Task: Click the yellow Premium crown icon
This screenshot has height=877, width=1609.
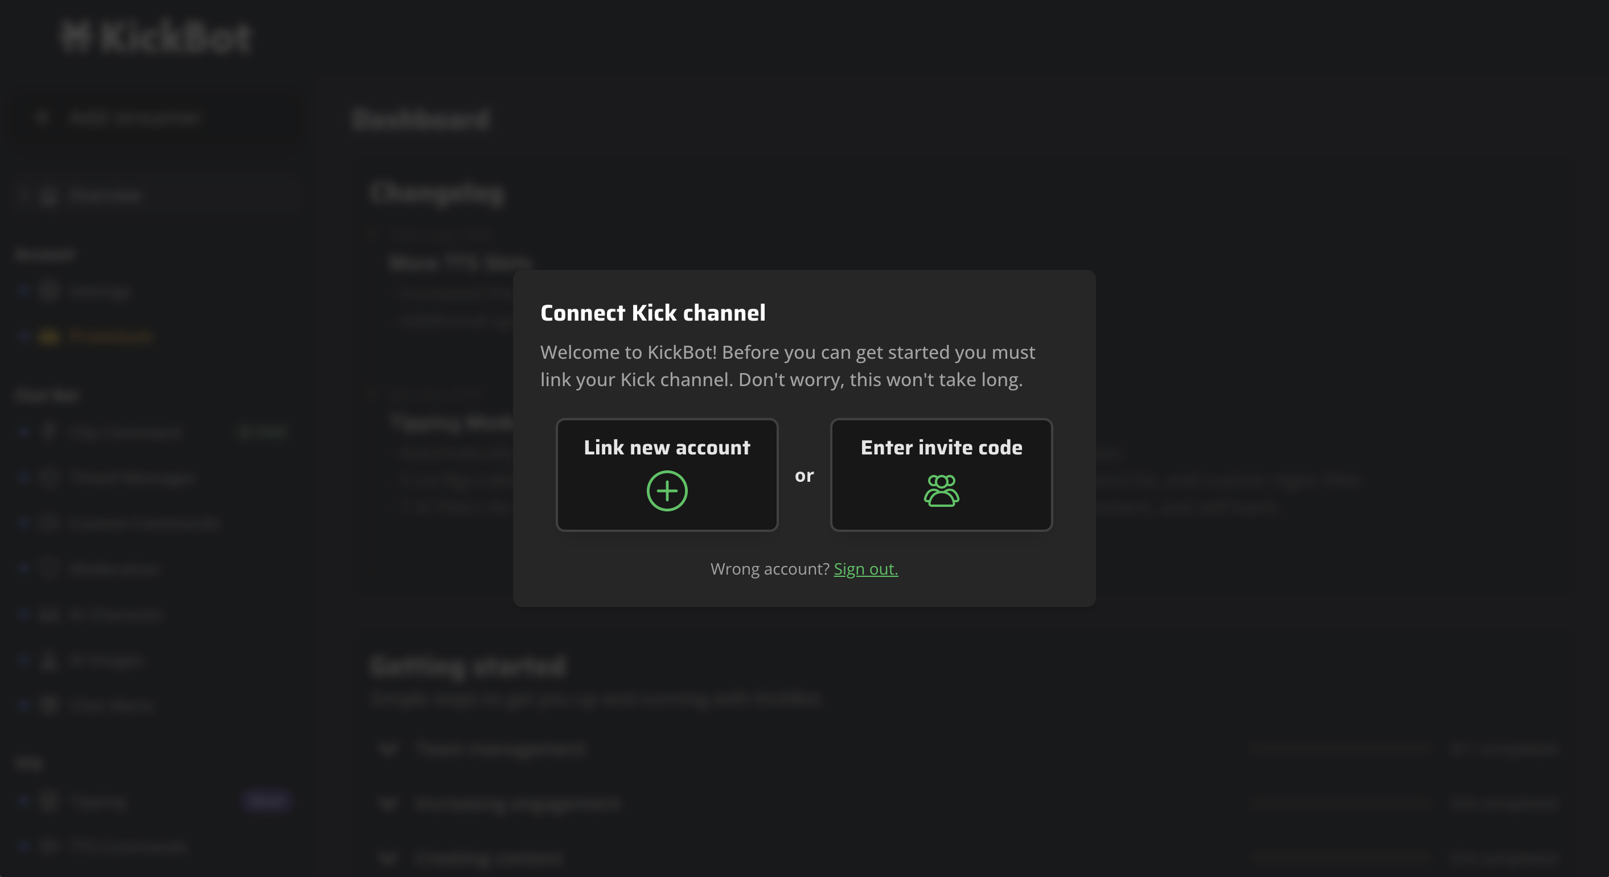Action: pyautogui.click(x=49, y=337)
